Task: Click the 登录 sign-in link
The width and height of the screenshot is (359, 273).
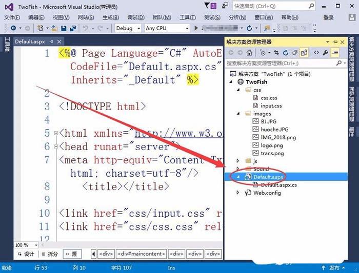Action: click(328, 17)
